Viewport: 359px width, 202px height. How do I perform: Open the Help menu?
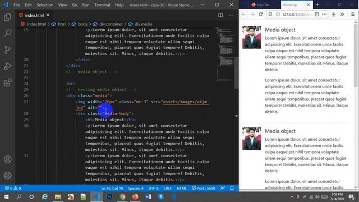[119, 5]
